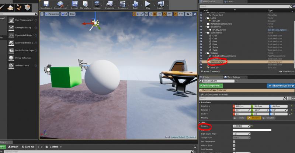Screen dimensions: 295x153
Task: Open the Source Control dropdown arrow
Action: pos(68,5)
